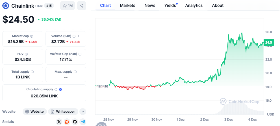The image size is (280, 126).
Task: Click the $15.36B market cap value
Action: point(16,42)
